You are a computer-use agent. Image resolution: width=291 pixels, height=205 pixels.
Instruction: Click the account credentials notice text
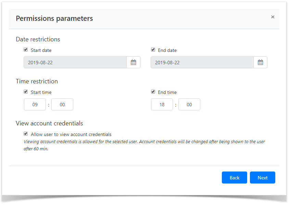144,144
